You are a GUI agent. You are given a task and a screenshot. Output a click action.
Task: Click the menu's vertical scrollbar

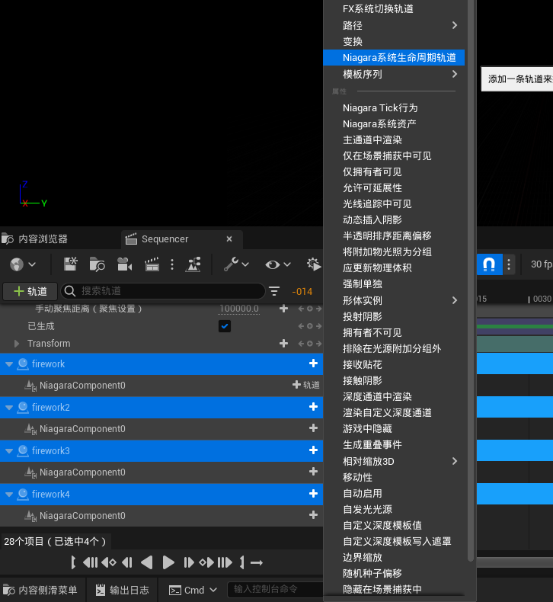pyautogui.click(x=471, y=280)
